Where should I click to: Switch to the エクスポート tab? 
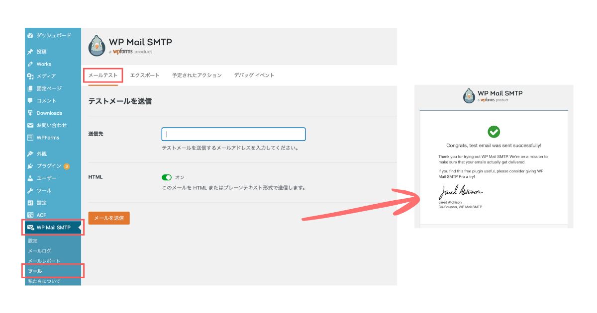[x=145, y=75]
